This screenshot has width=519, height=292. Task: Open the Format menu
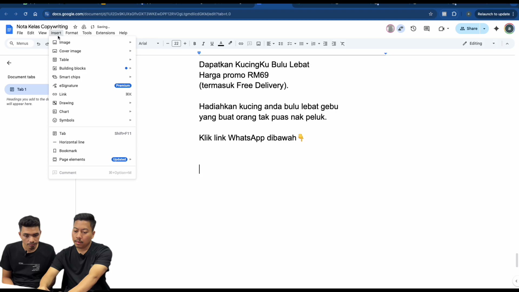click(x=72, y=33)
